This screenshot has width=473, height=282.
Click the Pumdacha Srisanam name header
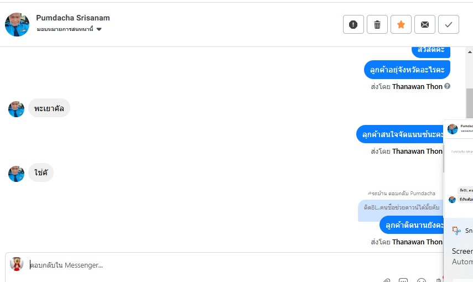pyautogui.click(x=73, y=18)
